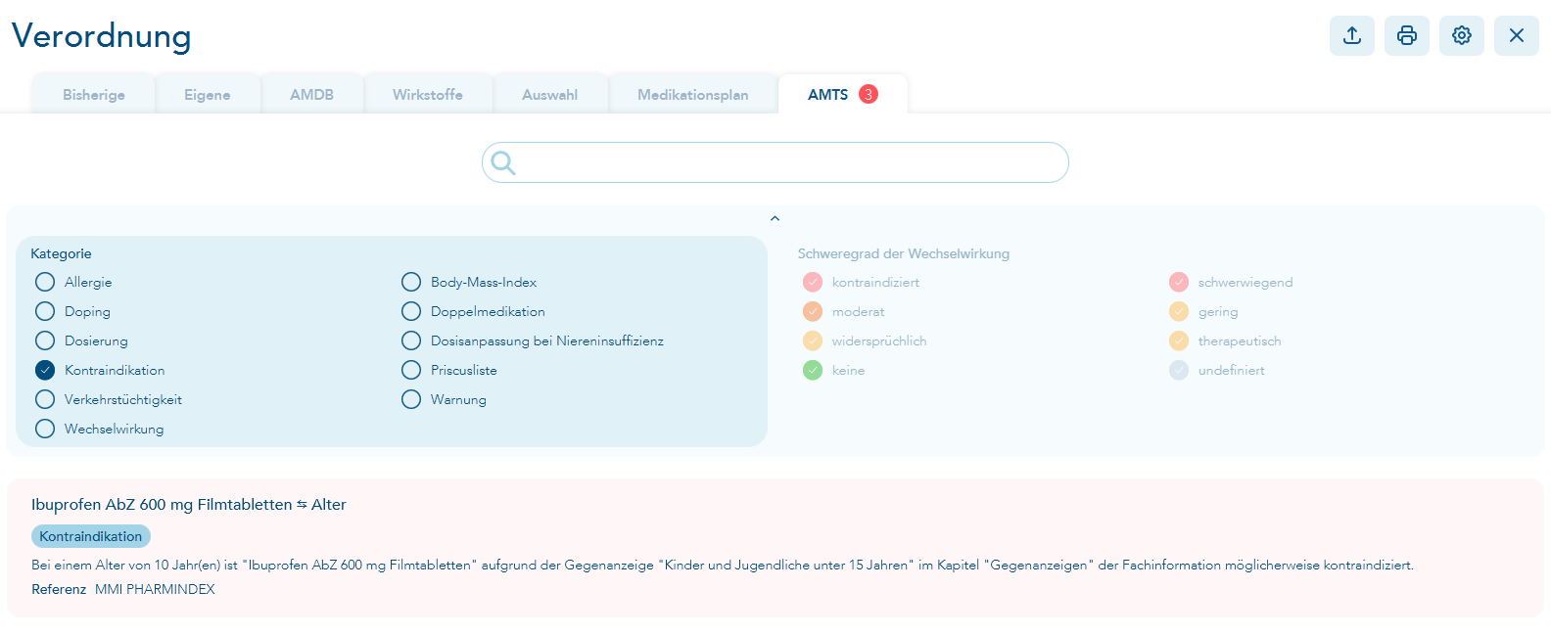Enable the Priscusliste filter
1551x635 pixels.
click(411, 370)
